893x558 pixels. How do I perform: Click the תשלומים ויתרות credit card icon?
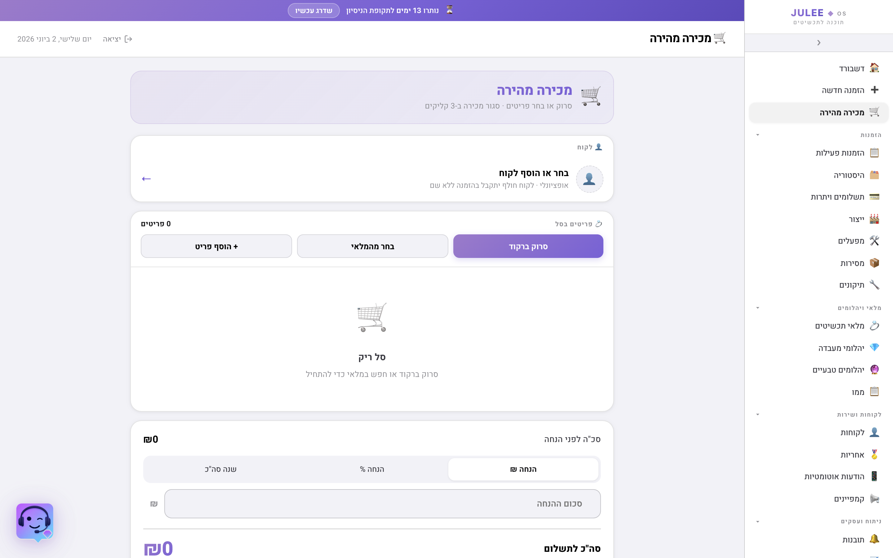pyautogui.click(x=874, y=197)
